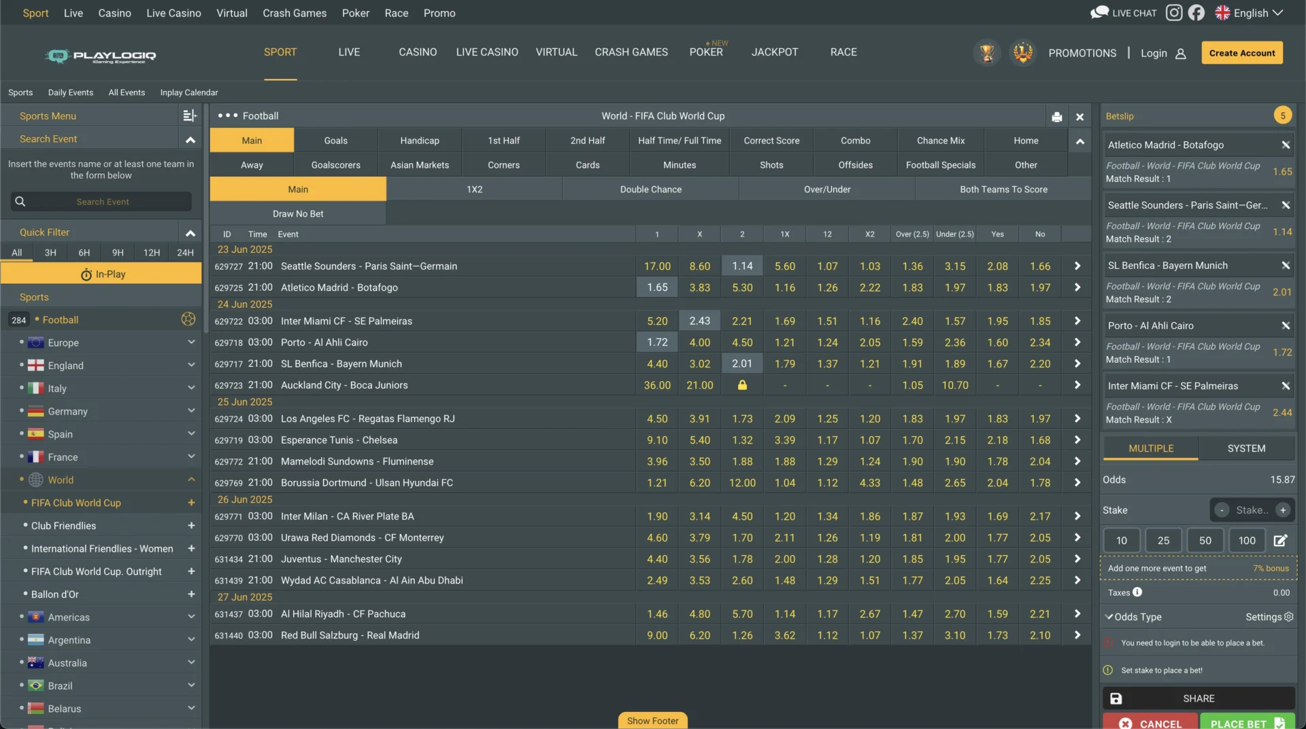Select the 24H quick filter
Viewport: 1306px width, 729px height.
coord(185,252)
